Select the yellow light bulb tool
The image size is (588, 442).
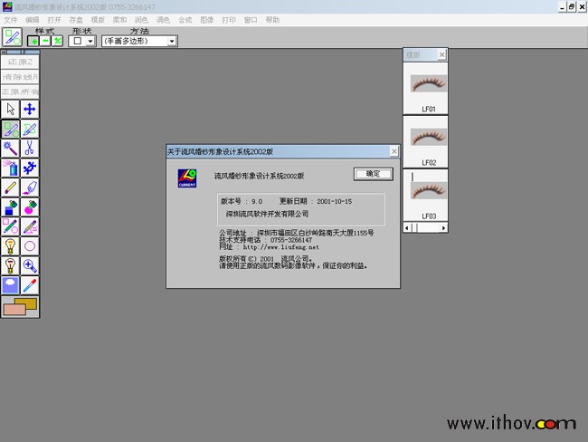(11, 246)
